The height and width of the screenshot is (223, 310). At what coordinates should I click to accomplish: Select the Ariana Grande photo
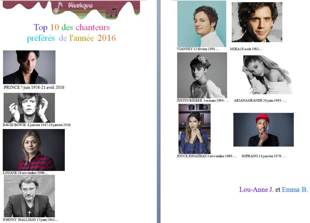(268, 75)
